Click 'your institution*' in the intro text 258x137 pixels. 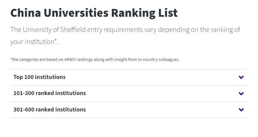[34, 42]
